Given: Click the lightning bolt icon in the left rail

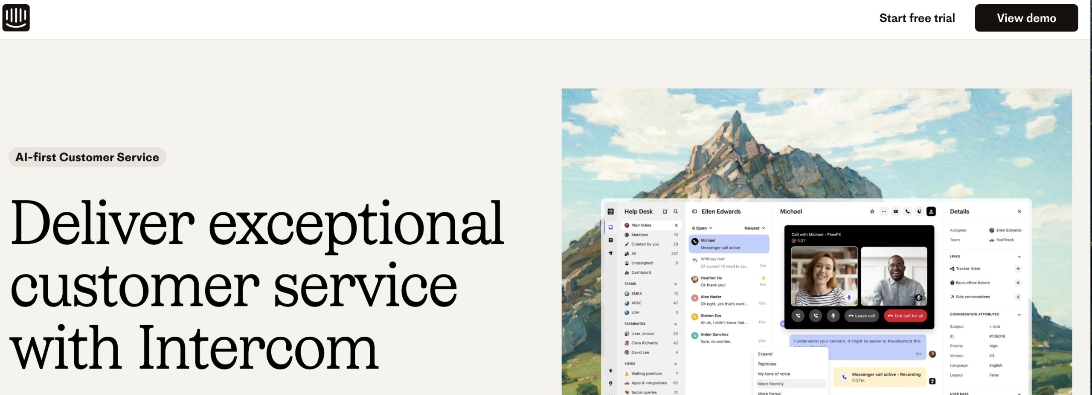Looking at the screenshot, I should click(610, 370).
